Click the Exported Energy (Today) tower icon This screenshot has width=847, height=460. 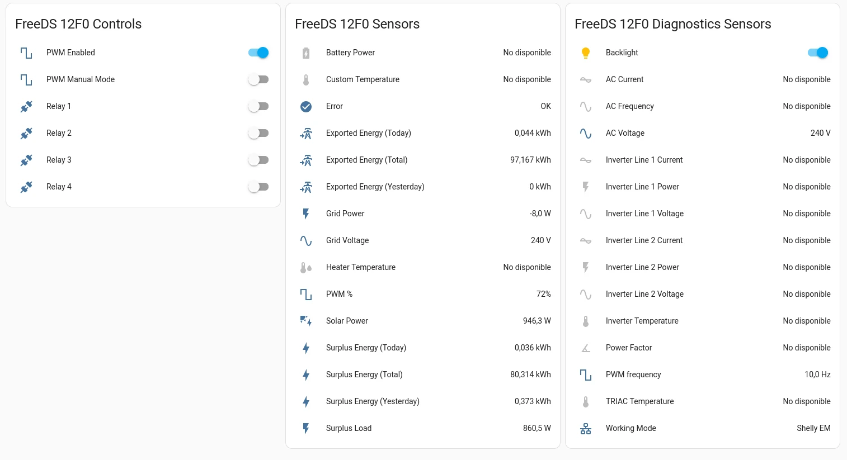click(x=306, y=133)
